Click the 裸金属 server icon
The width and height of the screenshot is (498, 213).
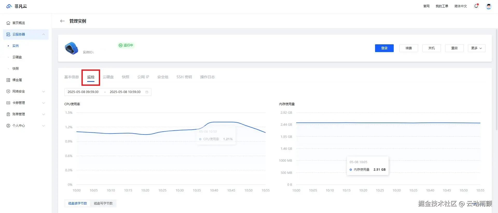pos(8,80)
